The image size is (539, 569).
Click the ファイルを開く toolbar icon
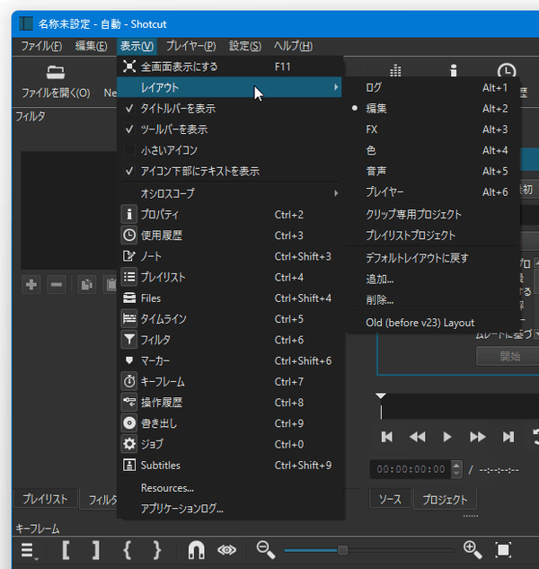[x=56, y=73]
